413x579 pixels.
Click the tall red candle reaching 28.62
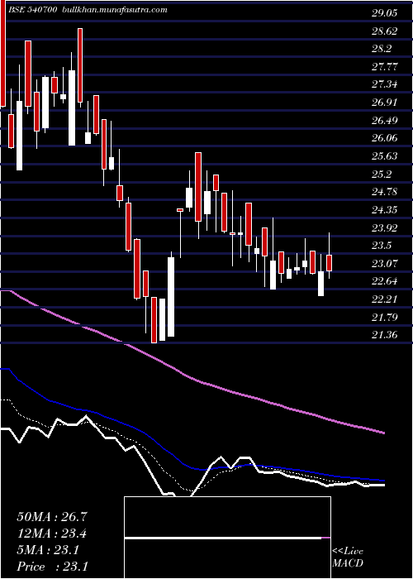coord(80,65)
